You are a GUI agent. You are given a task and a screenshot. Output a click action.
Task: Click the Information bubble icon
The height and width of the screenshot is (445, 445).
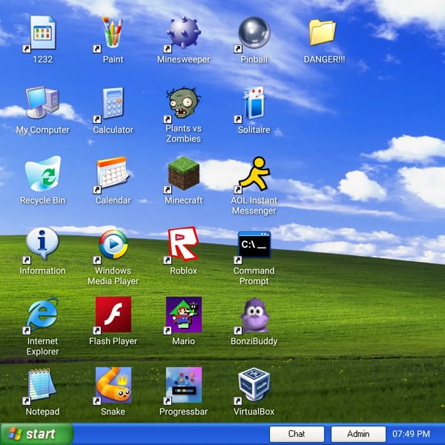click(42, 244)
